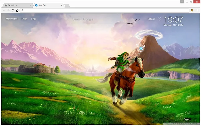Click the 19:07 clock display
The image size is (201, 126).
[x=174, y=20]
